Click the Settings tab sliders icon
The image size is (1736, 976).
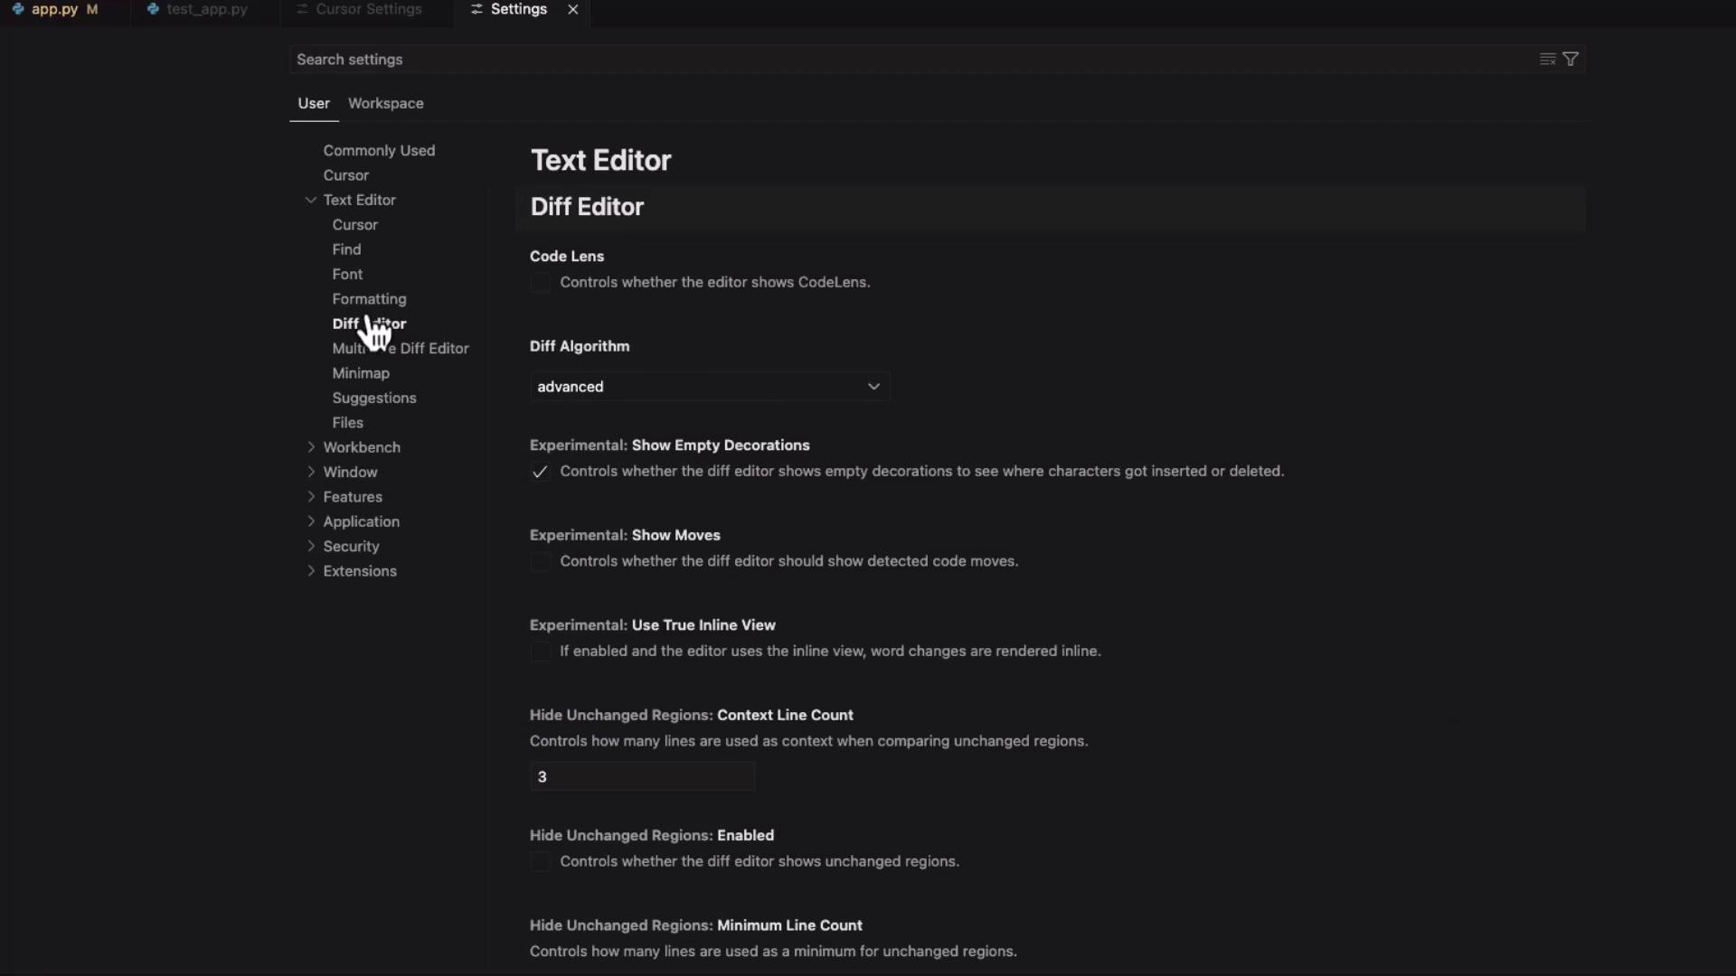[476, 9]
